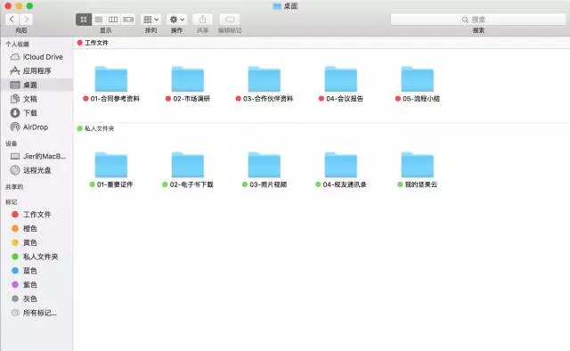Image resolution: width=570 pixels, height=351 pixels.
Task: Select the 02-市场调研 folder
Action: pos(188,84)
